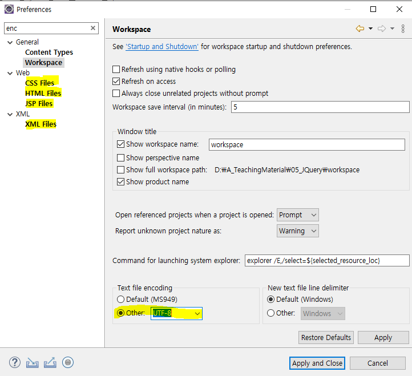412x376 pixels.
Task: Click the import preferences icon
Action: (33, 363)
